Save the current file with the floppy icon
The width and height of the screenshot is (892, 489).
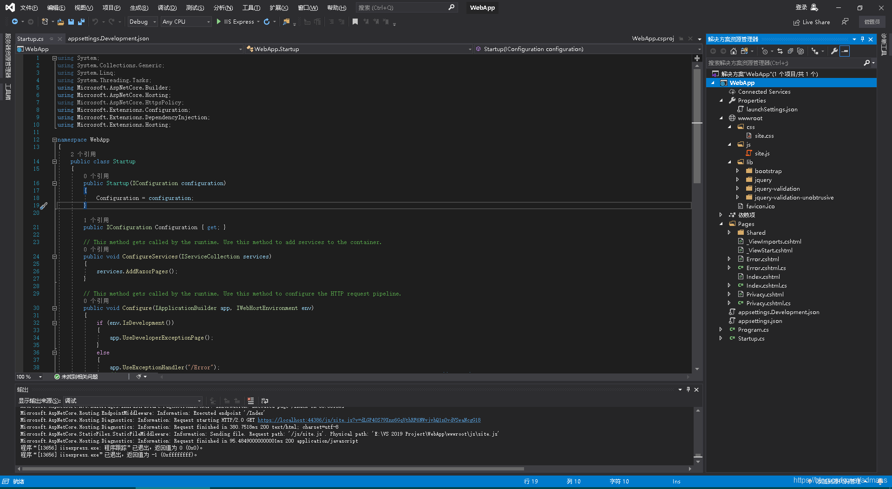(71, 22)
